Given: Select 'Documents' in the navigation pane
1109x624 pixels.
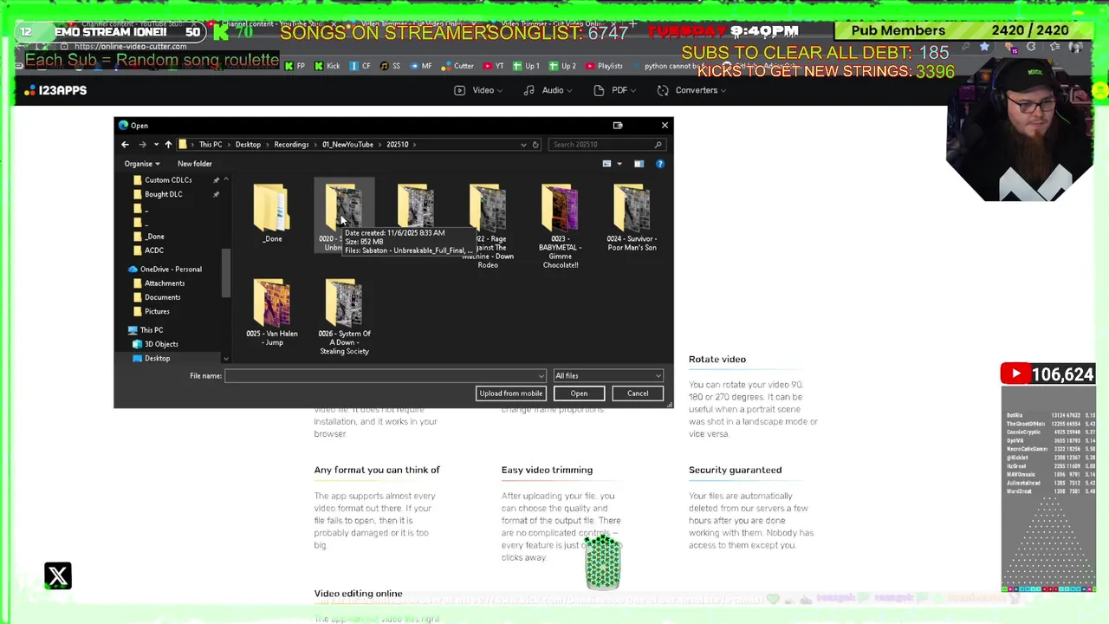Looking at the screenshot, I should [x=162, y=297].
